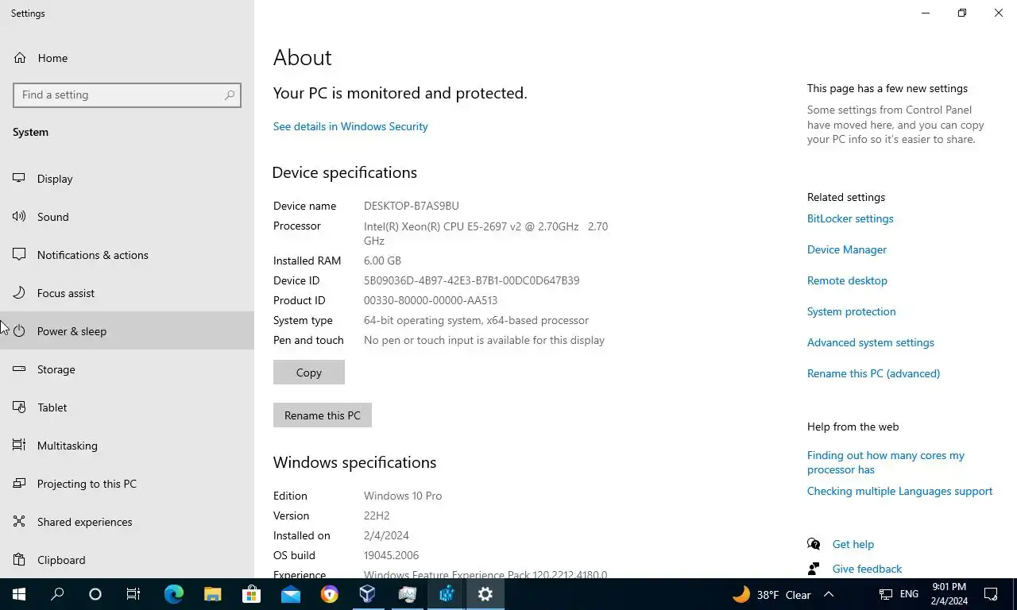Open taskbar Search
The image size is (1017, 610).
click(x=57, y=594)
